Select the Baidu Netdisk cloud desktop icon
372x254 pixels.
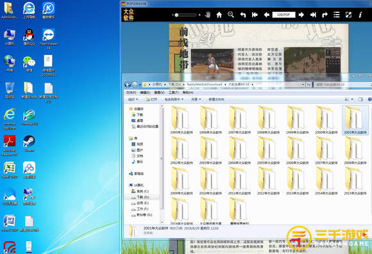click(x=29, y=170)
